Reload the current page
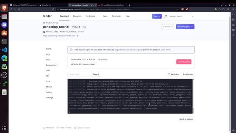Viewport: 236px width, 133px height. coord(19,9)
